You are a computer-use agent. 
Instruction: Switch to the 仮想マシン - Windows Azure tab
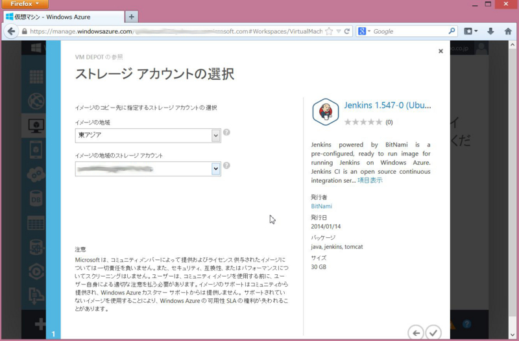tap(64, 17)
